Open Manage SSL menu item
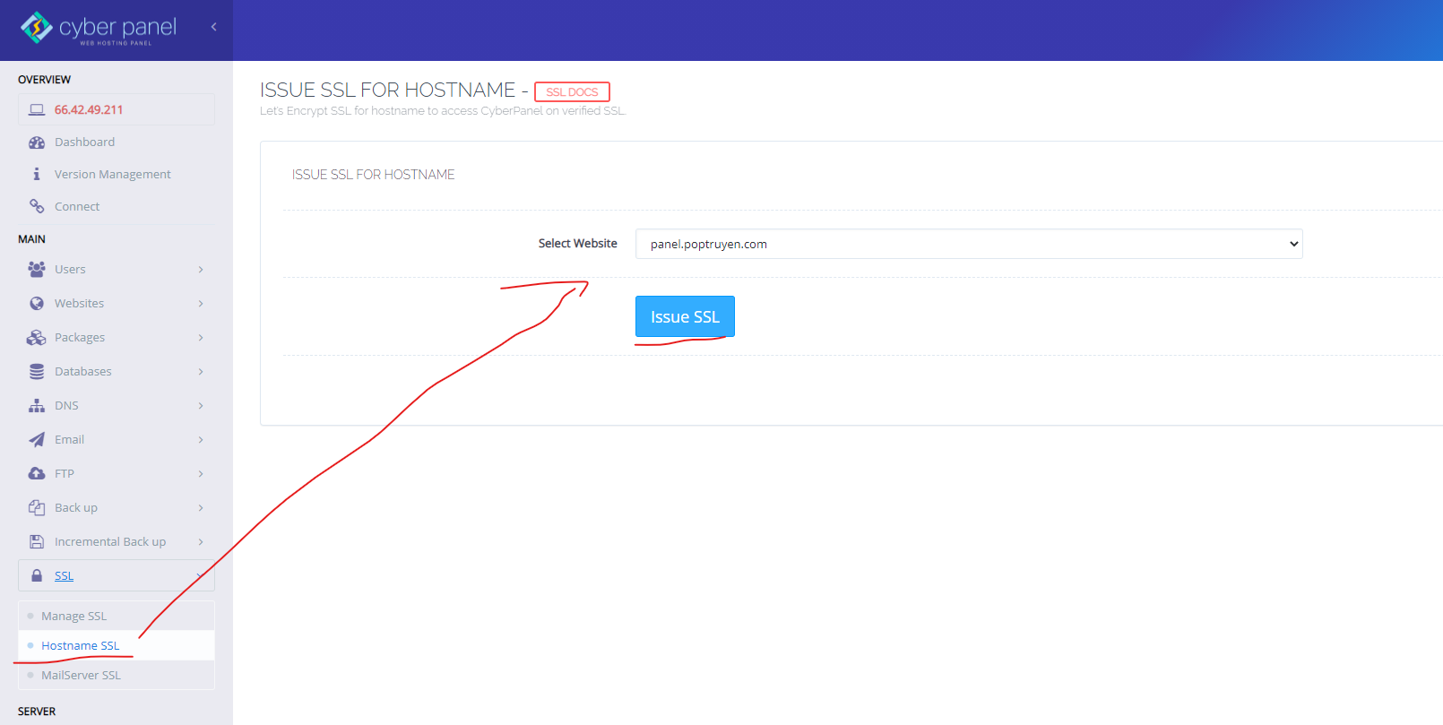Viewport: 1443px width, 725px height. [x=73, y=616]
